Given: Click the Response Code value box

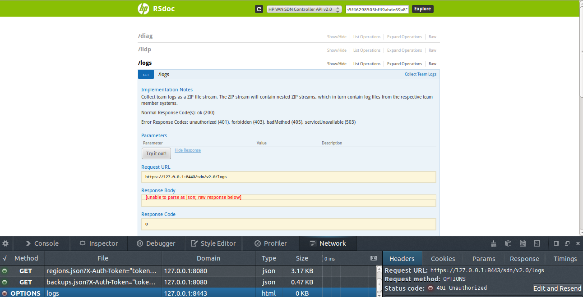Looking at the screenshot, I should [289, 224].
